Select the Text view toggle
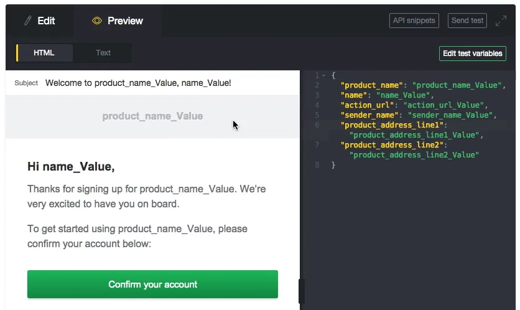Viewport: 520px width, 310px height. (103, 53)
